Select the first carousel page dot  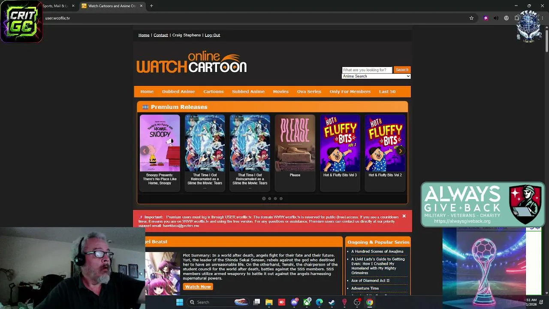point(264,198)
